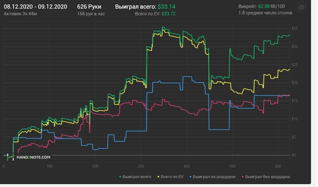318x187 pixels.
Task: Hide the 'Выиграл на шоудауне' series
Action: (x=214, y=176)
